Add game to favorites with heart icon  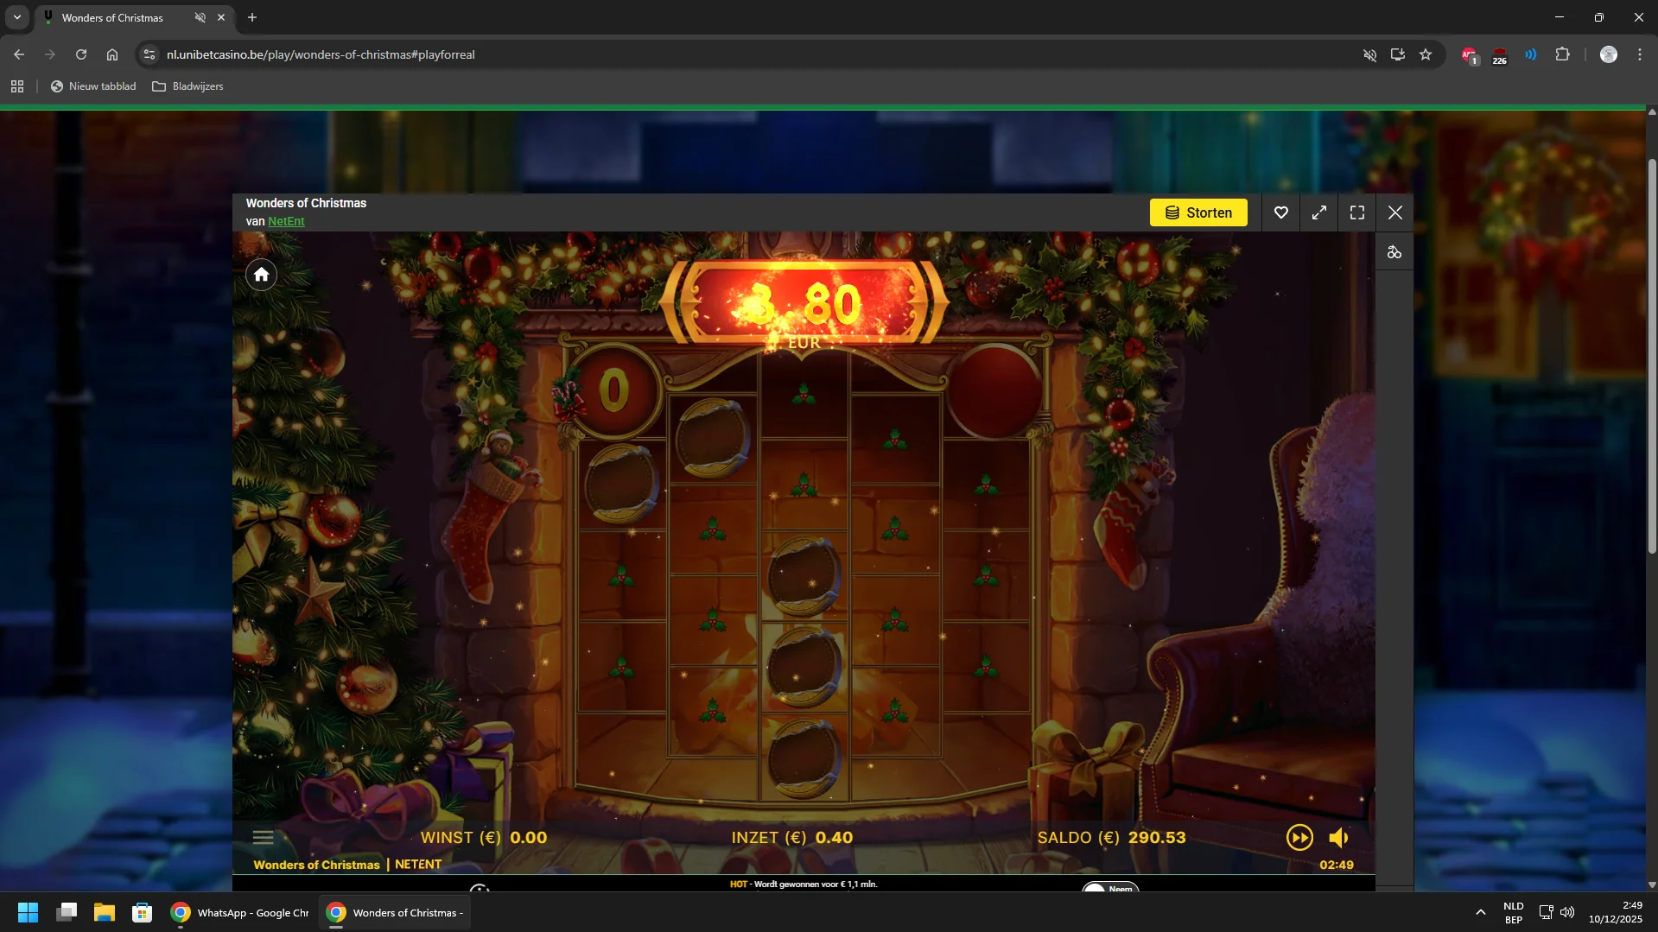tap(1281, 212)
